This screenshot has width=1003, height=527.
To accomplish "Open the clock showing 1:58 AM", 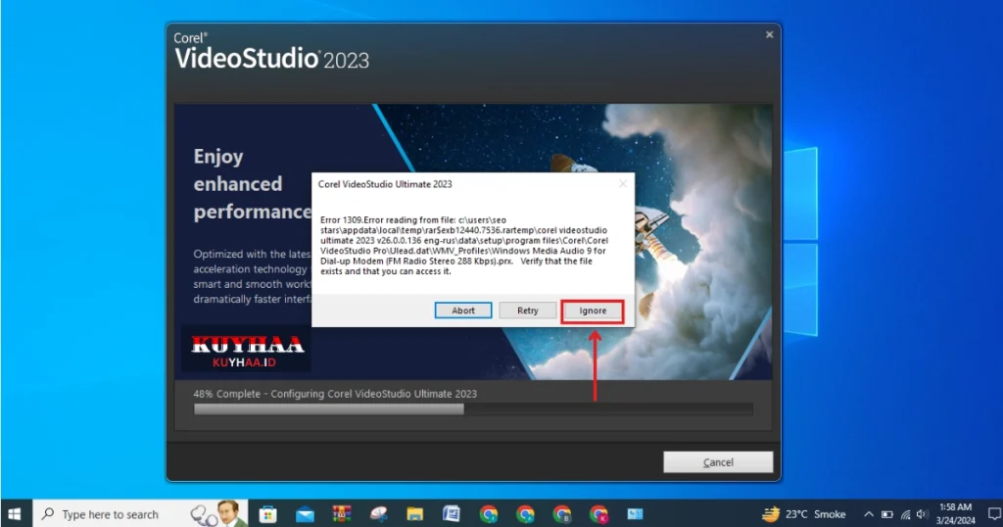I will (x=956, y=513).
